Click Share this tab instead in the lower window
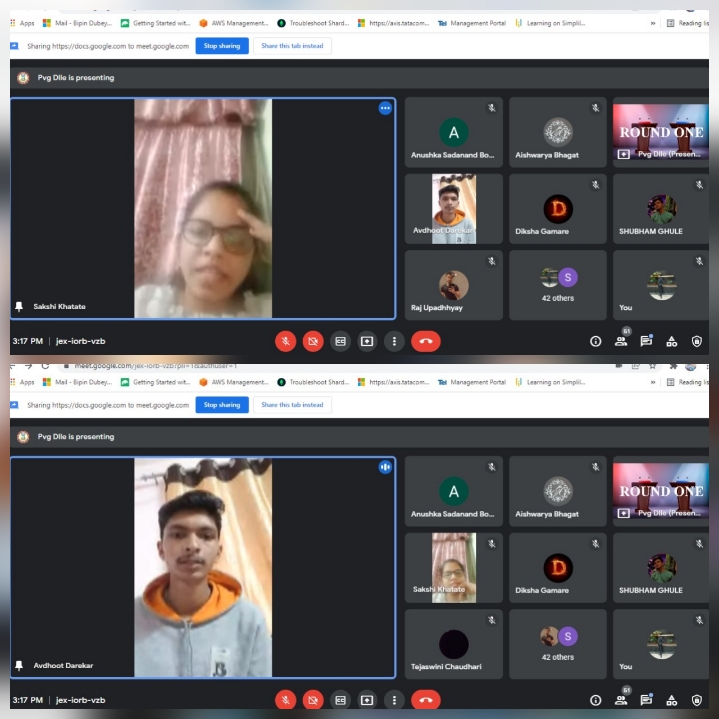The height and width of the screenshot is (719, 719). (292, 405)
